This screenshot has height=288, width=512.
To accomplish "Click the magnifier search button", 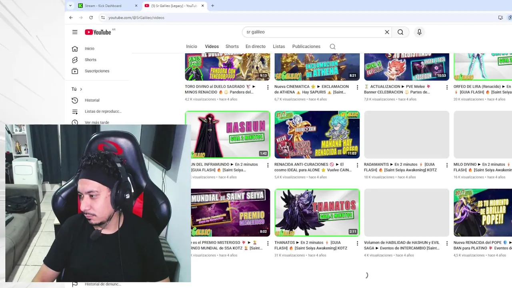I will tap(400, 32).
